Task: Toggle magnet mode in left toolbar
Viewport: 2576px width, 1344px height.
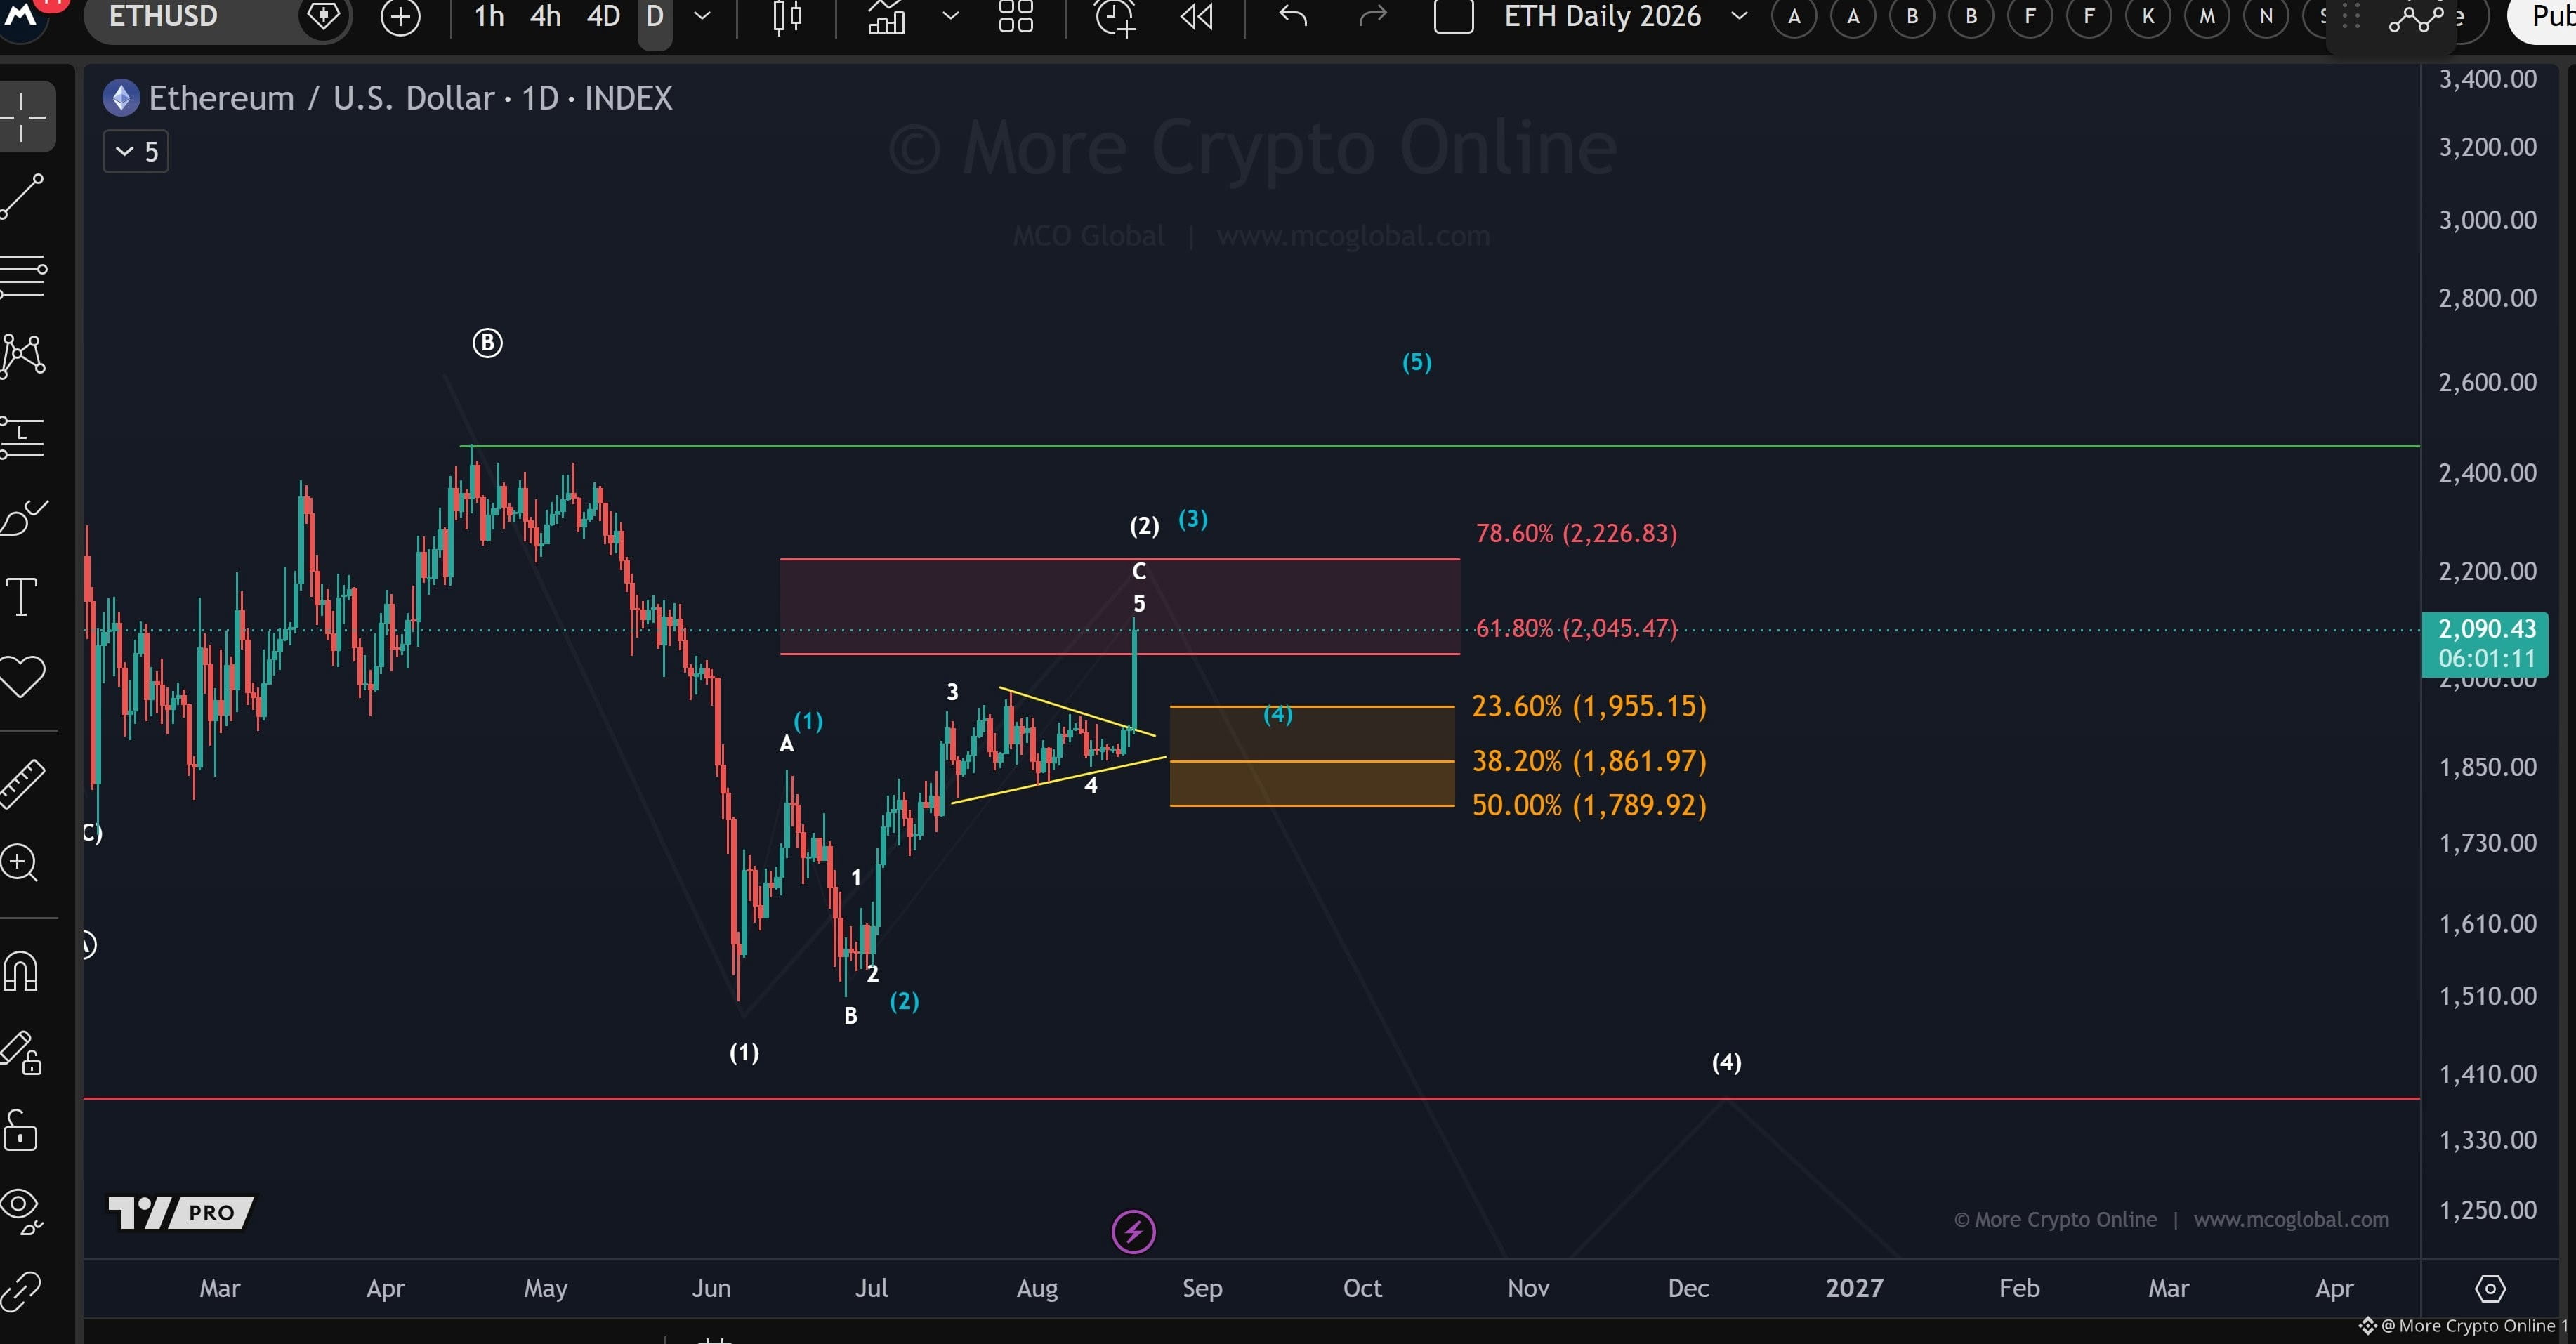Action: pyautogui.click(x=20, y=971)
